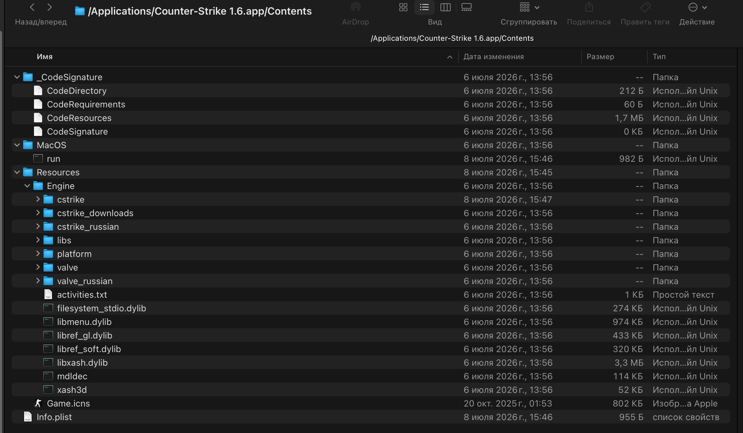The width and height of the screenshot is (743, 433).
Task: Click the 982 Б size of run
Action: (631, 159)
